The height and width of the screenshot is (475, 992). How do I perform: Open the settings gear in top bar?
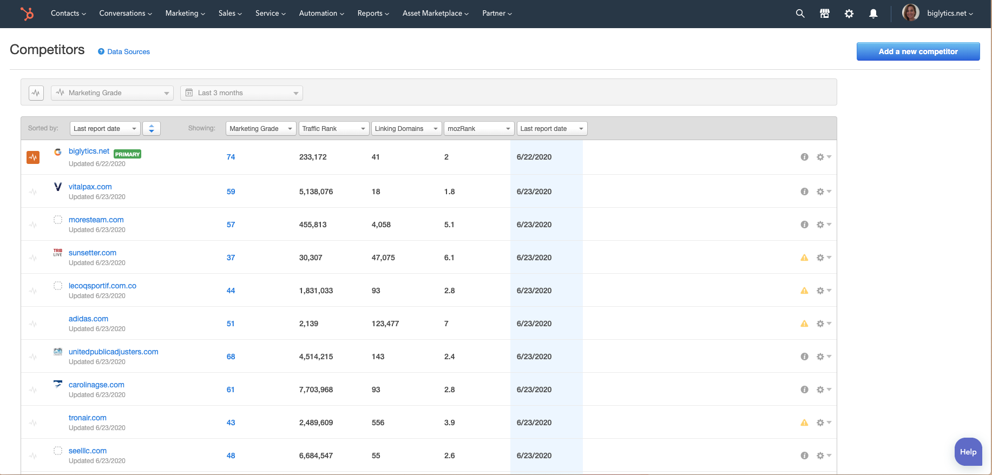(x=849, y=14)
